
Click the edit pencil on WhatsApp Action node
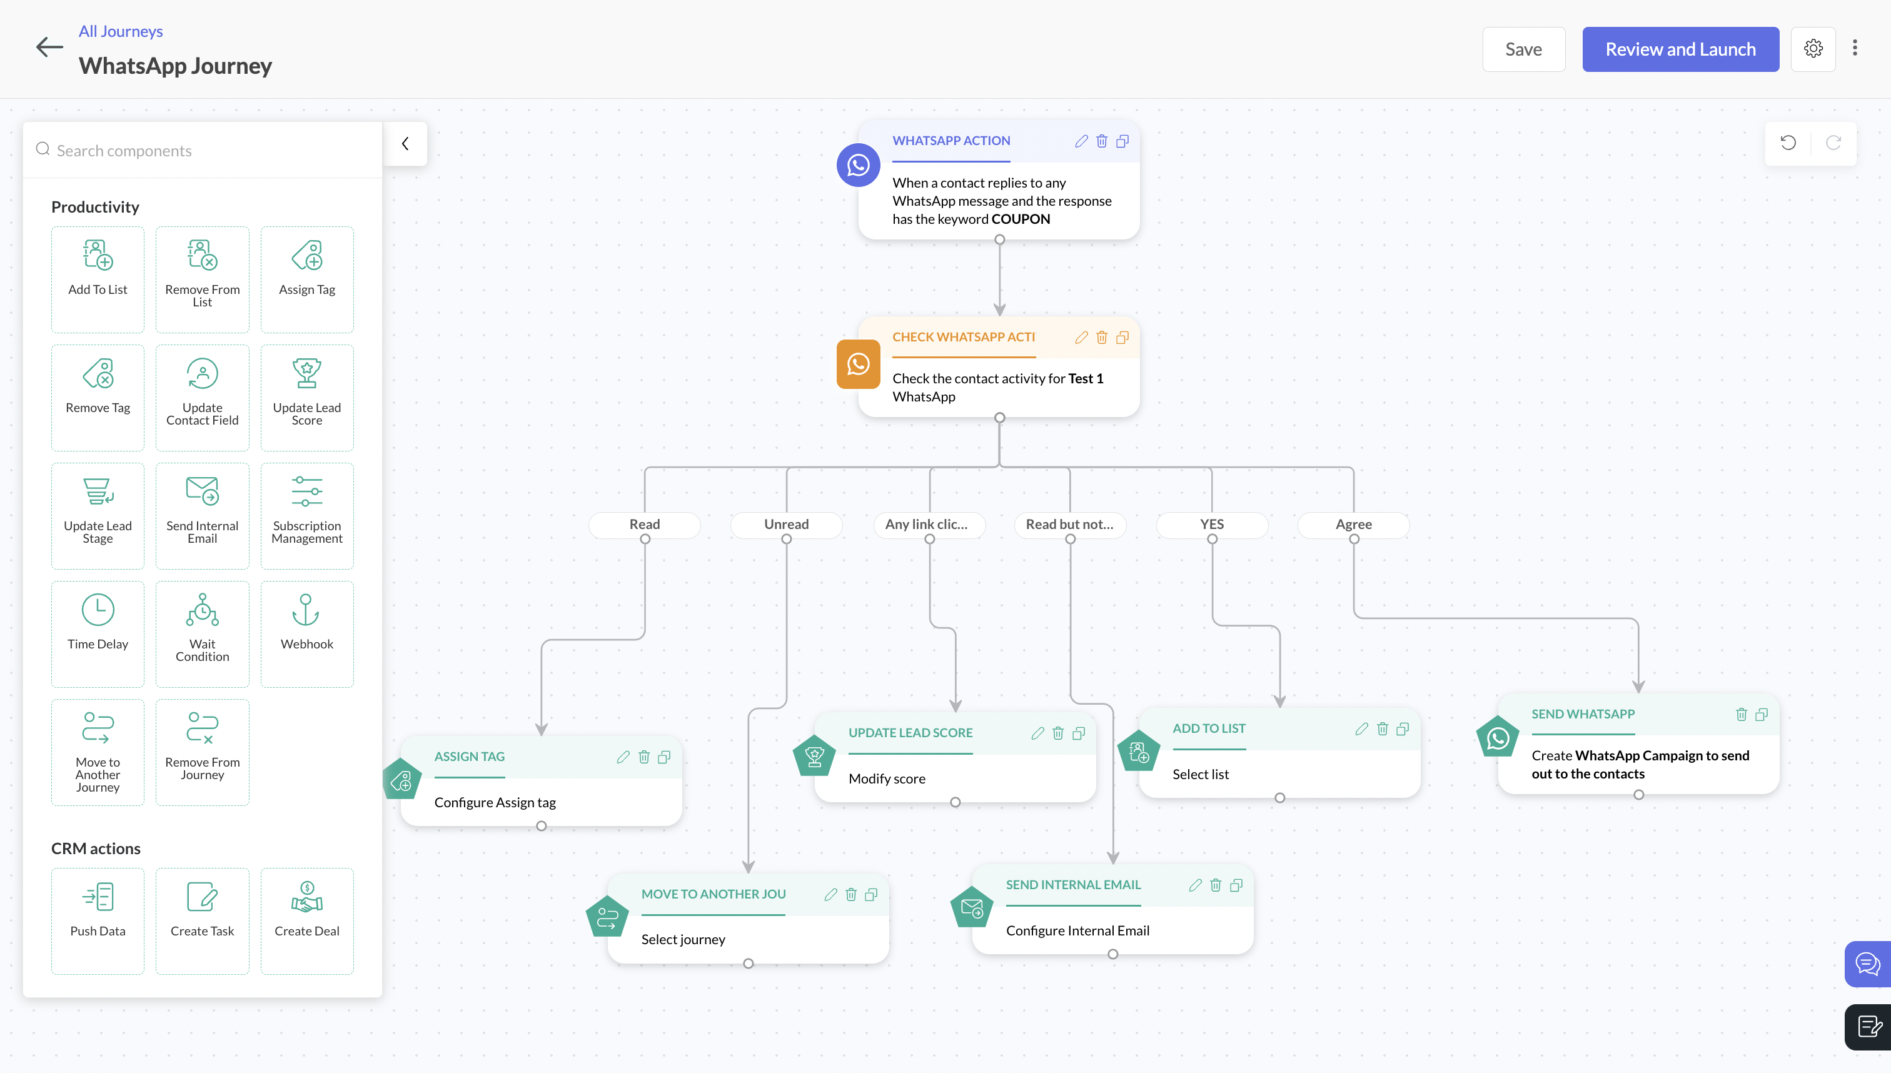coord(1081,141)
